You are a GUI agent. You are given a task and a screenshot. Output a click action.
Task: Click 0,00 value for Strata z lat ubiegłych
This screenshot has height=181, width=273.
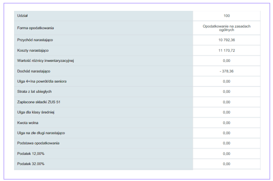pos(227,92)
